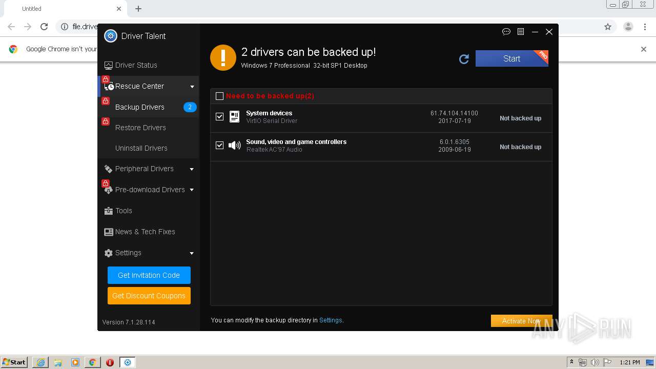Viewport: 656px width, 369px height.
Task: Select Restore Drivers in the sidebar
Action: point(148,128)
